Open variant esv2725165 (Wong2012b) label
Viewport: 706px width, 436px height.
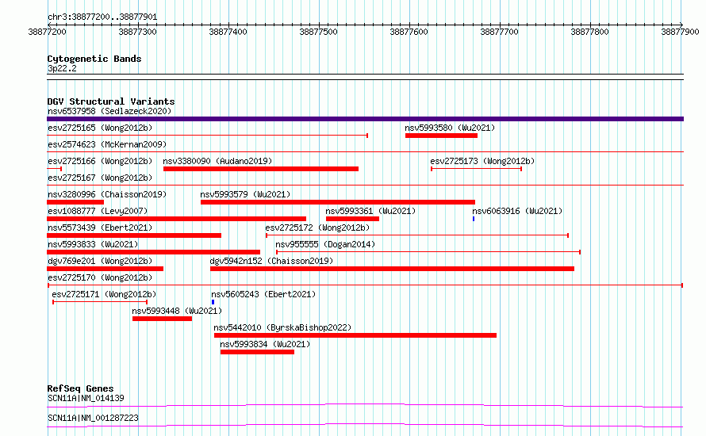(x=100, y=128)
